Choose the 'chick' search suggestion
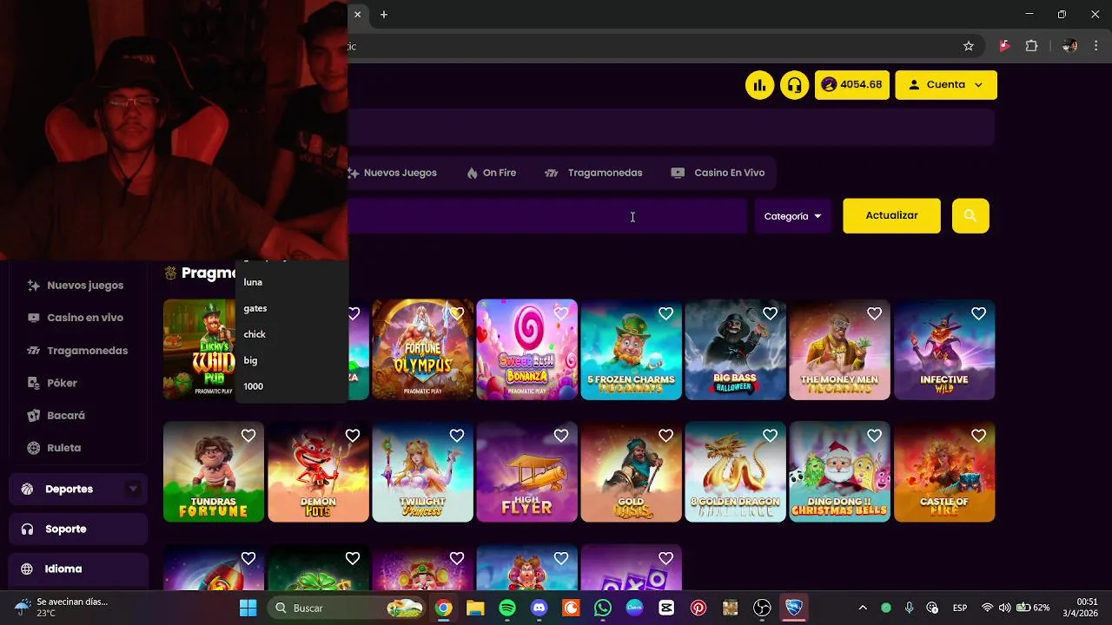 (x=291, y=334)
